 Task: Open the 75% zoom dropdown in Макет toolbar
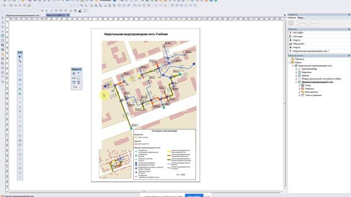point(80,88)
